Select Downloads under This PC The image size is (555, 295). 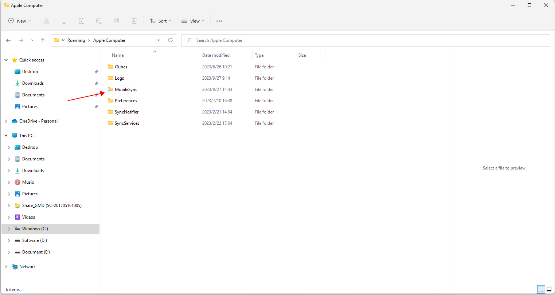click(x=33, y=171)
